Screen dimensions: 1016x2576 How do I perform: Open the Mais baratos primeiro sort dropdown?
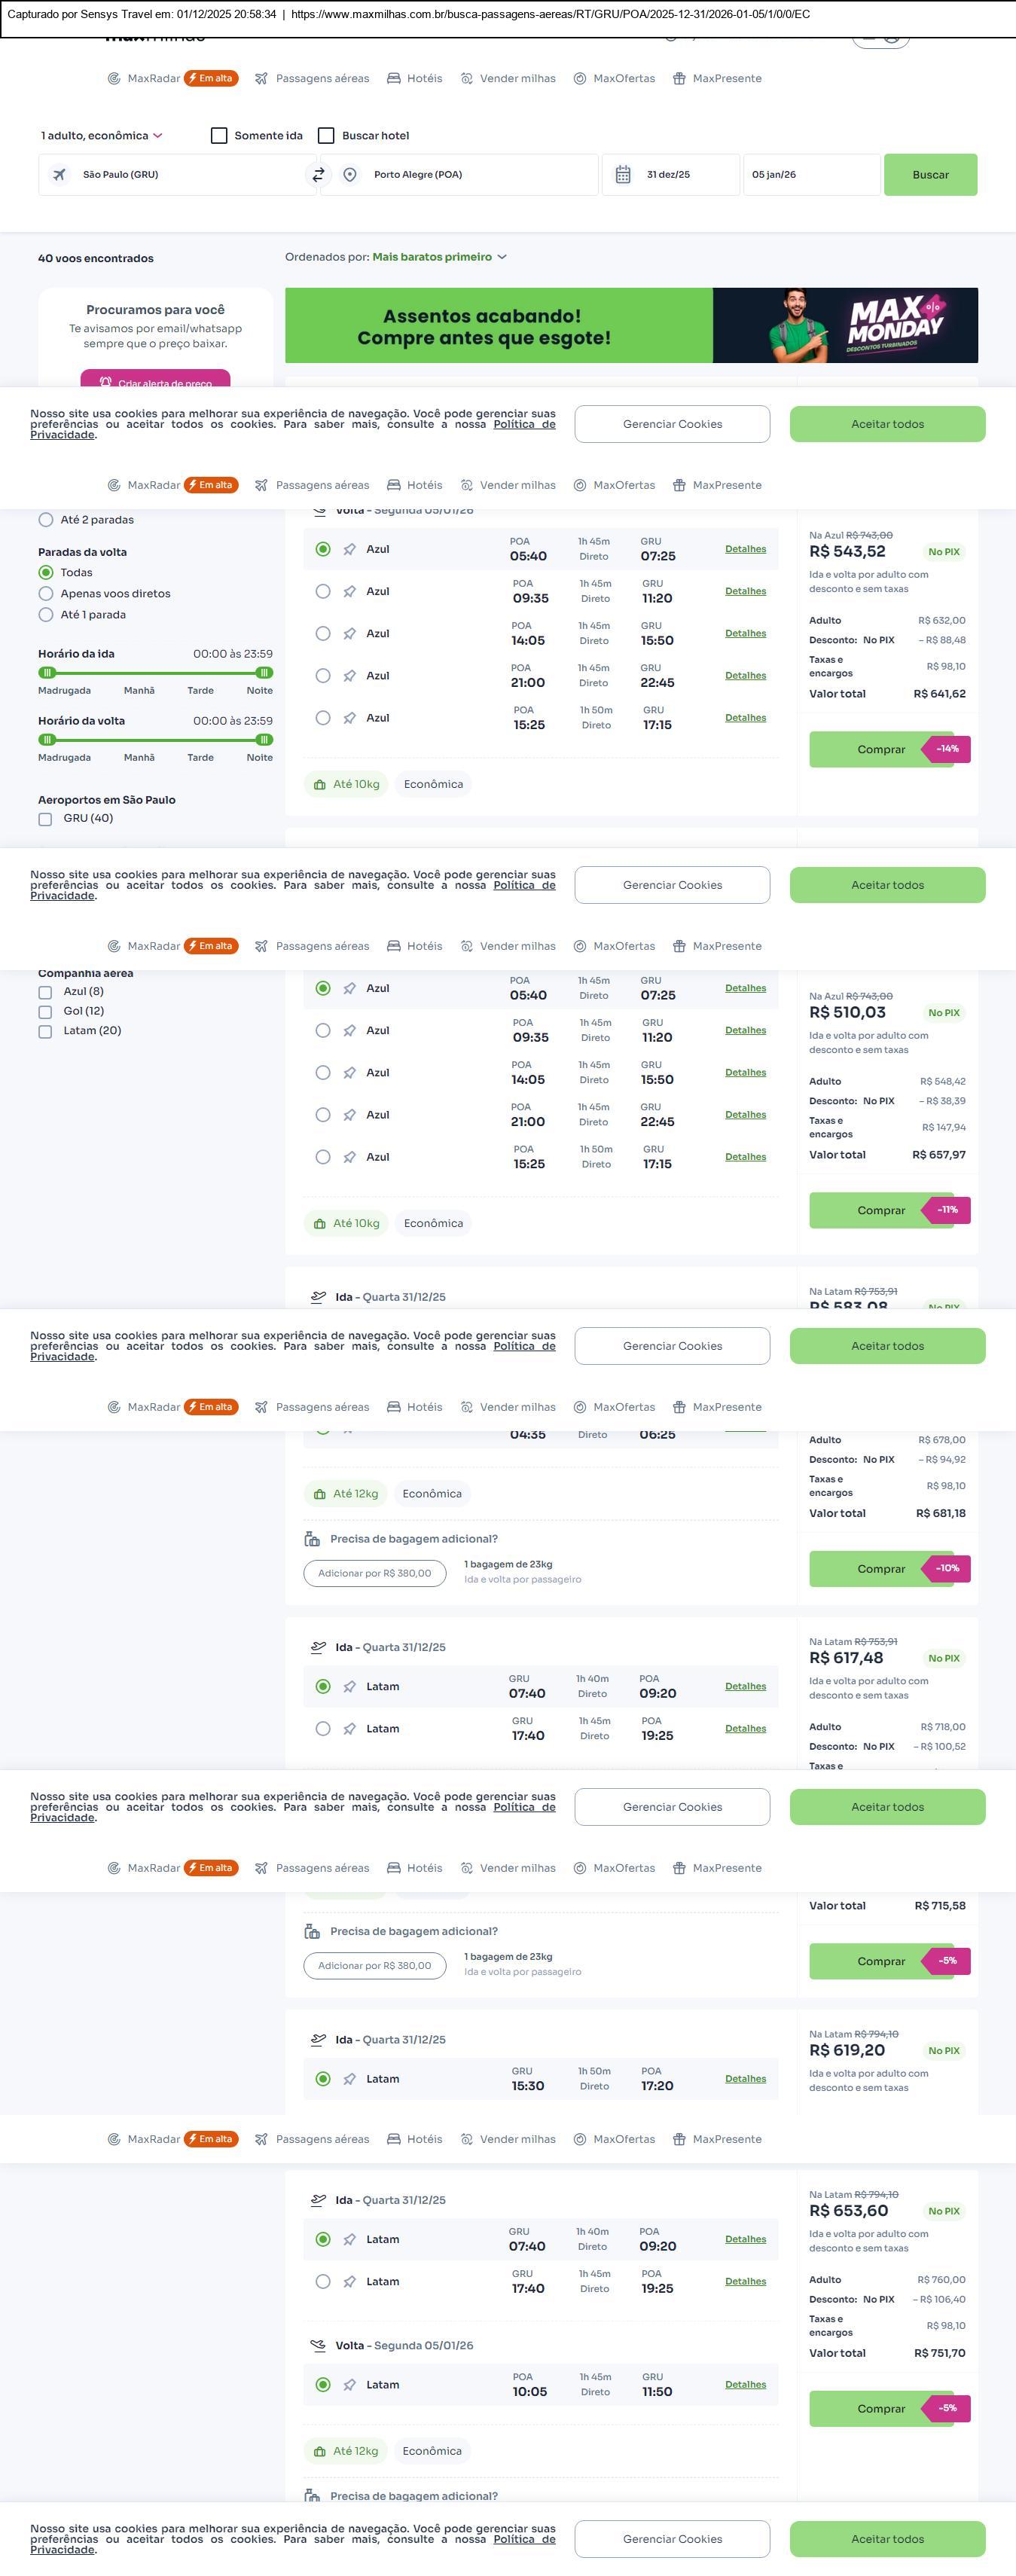(x=439, y=257)
